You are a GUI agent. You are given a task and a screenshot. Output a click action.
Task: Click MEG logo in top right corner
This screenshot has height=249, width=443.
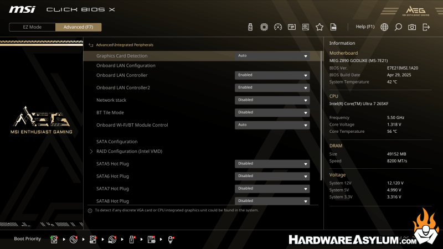tap(416, 11)
